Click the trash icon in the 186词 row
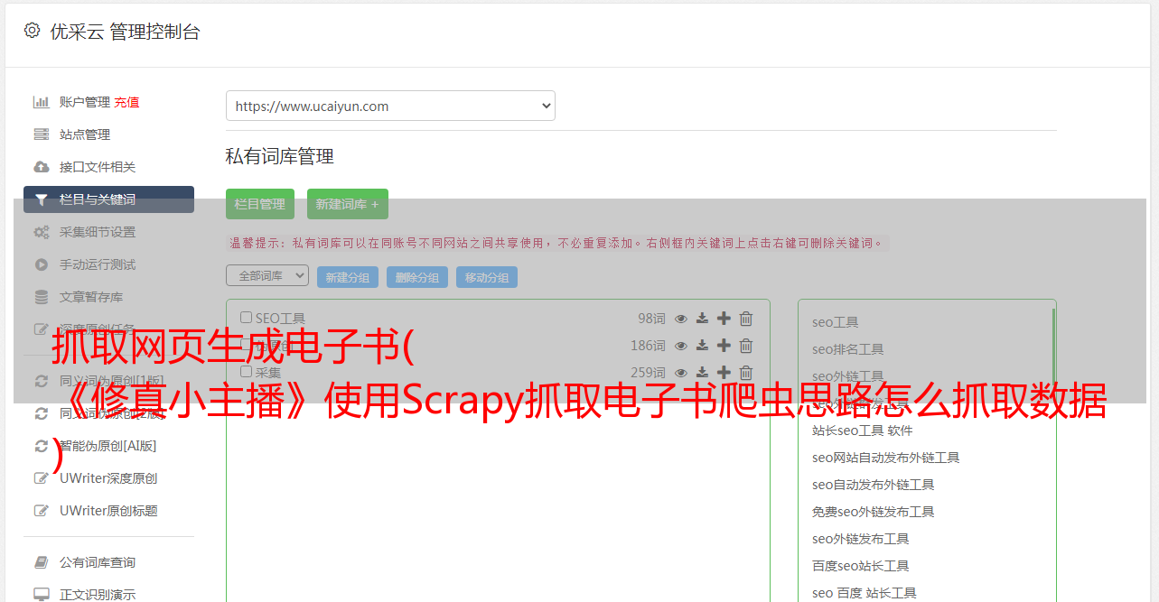 point(746,346)
